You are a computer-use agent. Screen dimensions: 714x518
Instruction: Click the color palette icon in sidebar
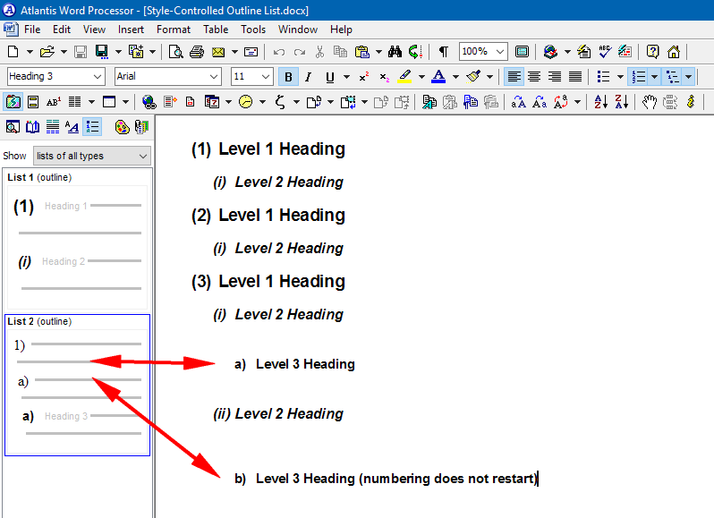(x=122, y=127)
